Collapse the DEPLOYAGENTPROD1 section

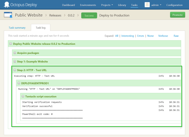click(x=19, y=83)
